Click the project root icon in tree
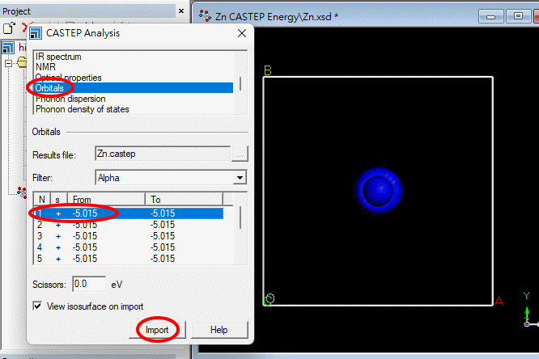 click(7, 49)
